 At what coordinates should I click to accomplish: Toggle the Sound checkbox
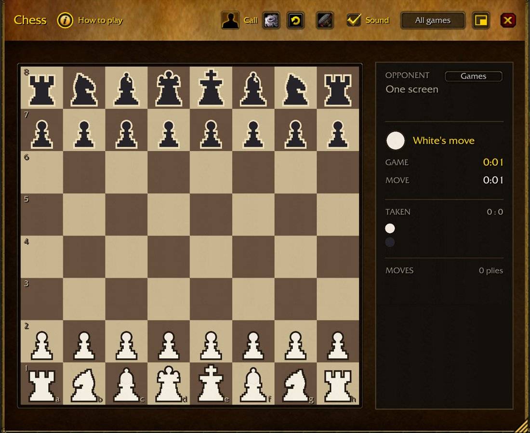click(354, 20)
